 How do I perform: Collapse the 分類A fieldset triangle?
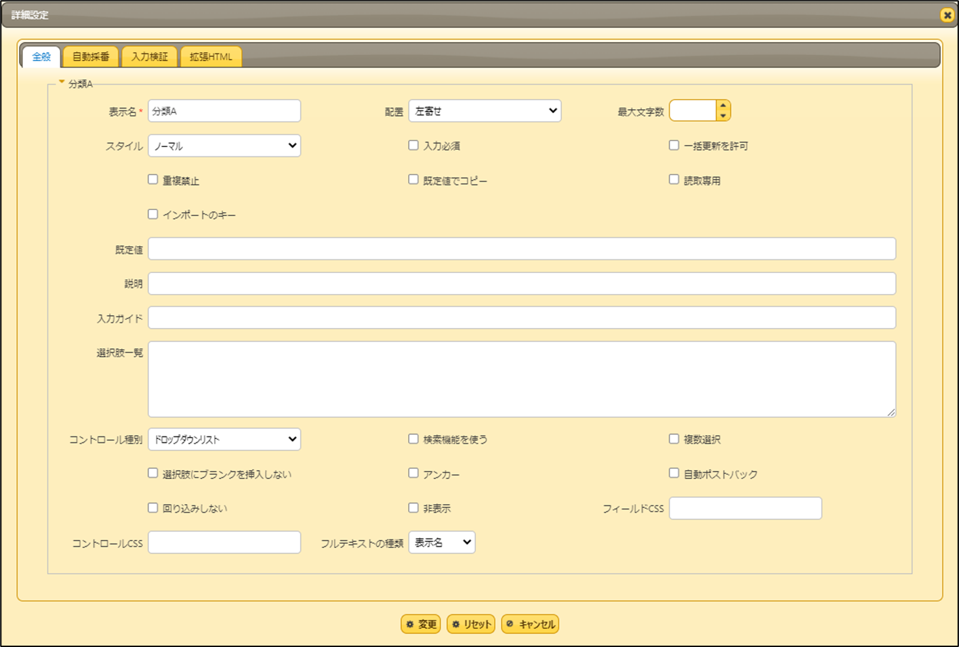tap(62, 83)
